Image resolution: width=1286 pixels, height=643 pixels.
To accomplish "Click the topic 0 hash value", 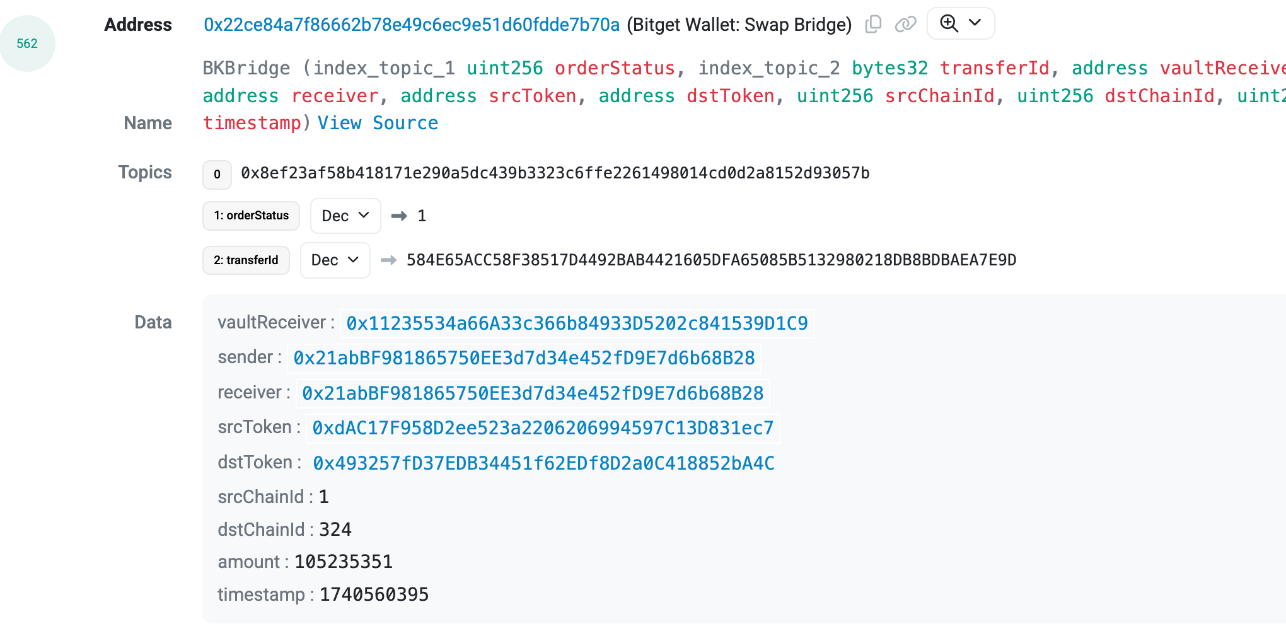I will (555, 173).
